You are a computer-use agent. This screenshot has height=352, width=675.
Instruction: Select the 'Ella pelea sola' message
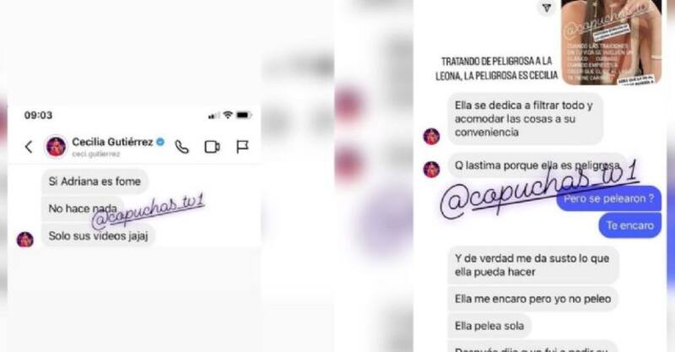click(489, 326)
